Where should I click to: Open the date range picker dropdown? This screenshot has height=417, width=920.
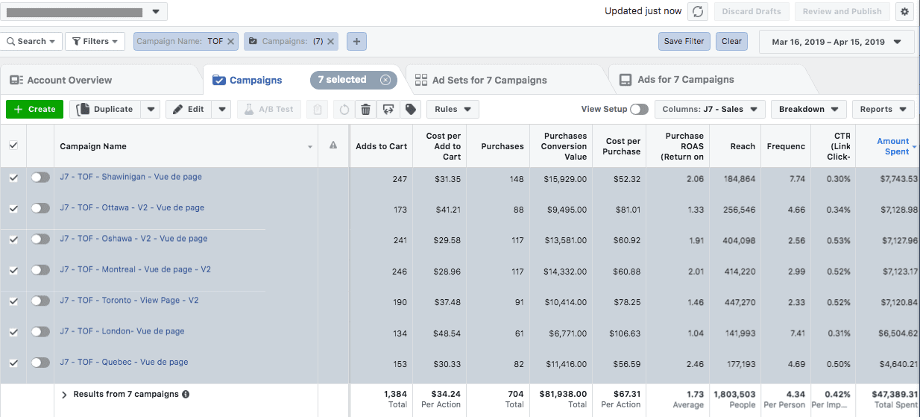tap(836, 42)
